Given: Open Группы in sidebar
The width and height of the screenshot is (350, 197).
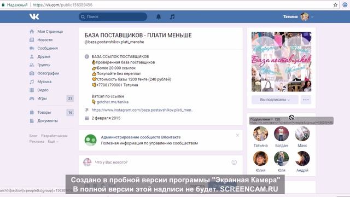Looking at the screenshot, I should [x=44, y=65].
